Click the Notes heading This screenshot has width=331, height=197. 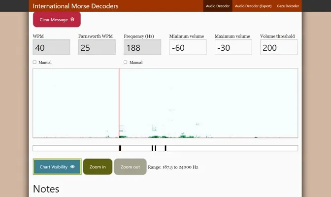click(46, 189)
